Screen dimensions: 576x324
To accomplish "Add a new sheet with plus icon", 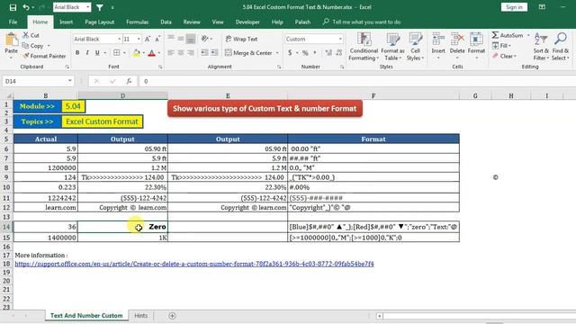I will tap(172, 316).
